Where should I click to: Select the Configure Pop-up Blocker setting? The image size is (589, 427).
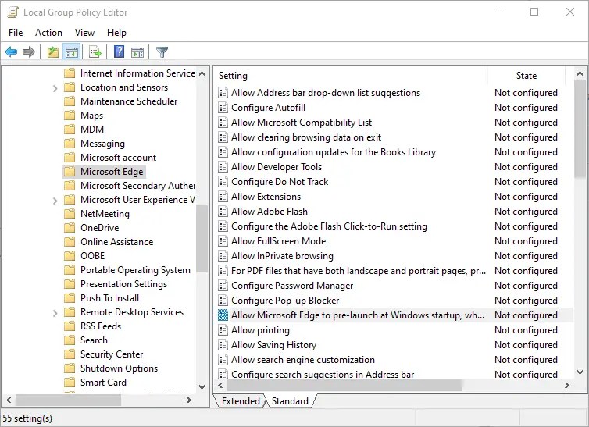285,301
